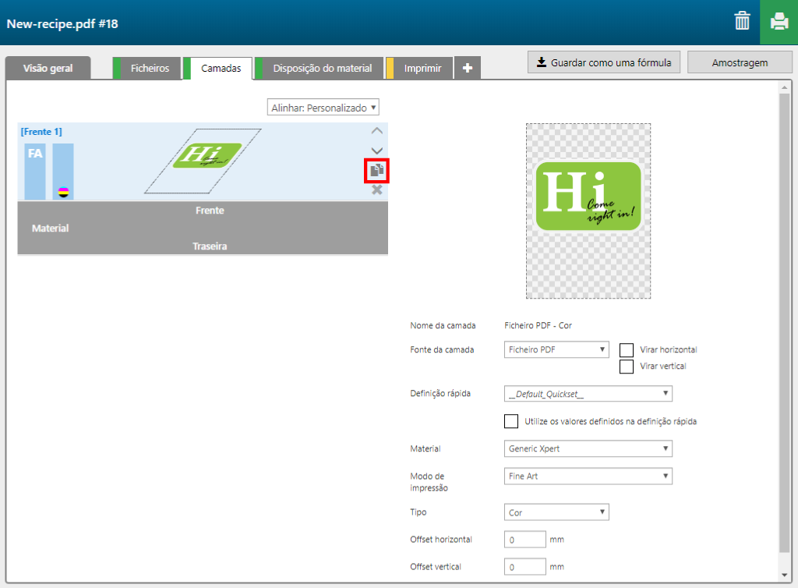Switch to the Ficheiros tab

(x=150, y=69)
